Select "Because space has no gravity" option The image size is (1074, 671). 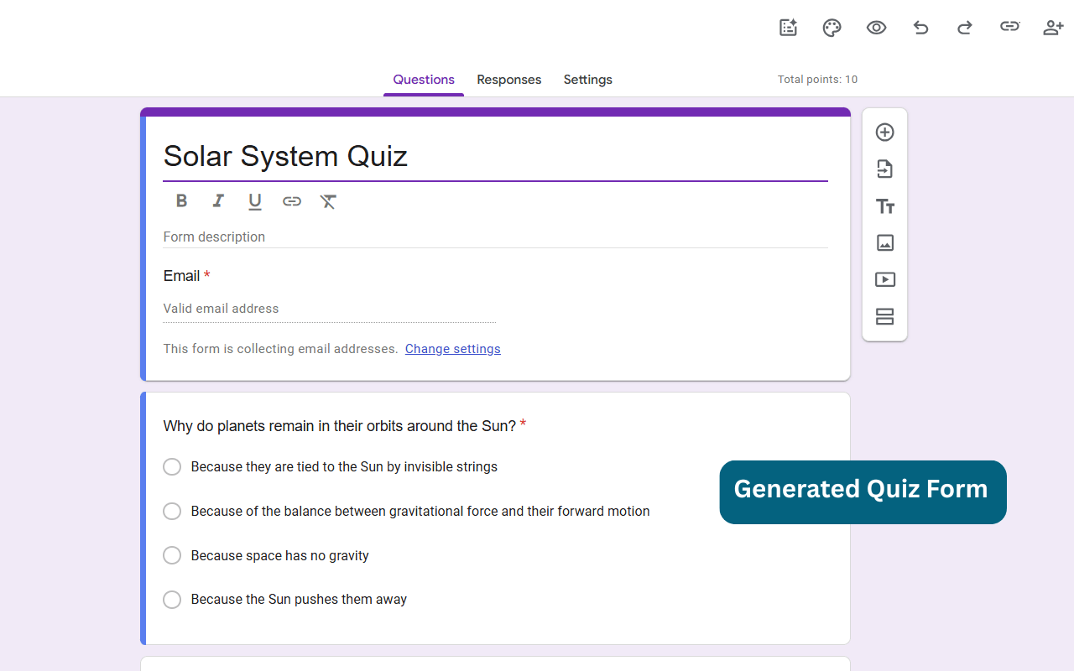tap(172, 555)
